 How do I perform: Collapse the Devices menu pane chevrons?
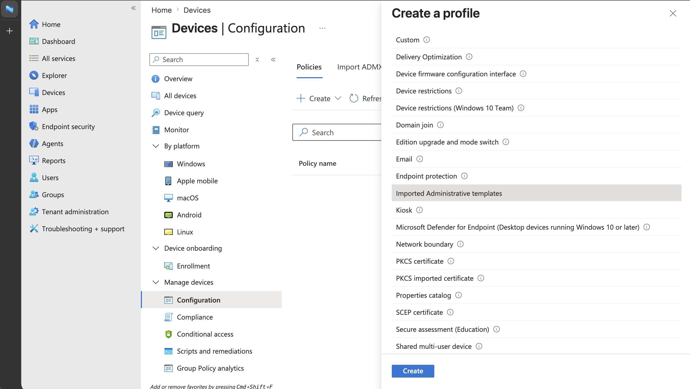(273, 60)
